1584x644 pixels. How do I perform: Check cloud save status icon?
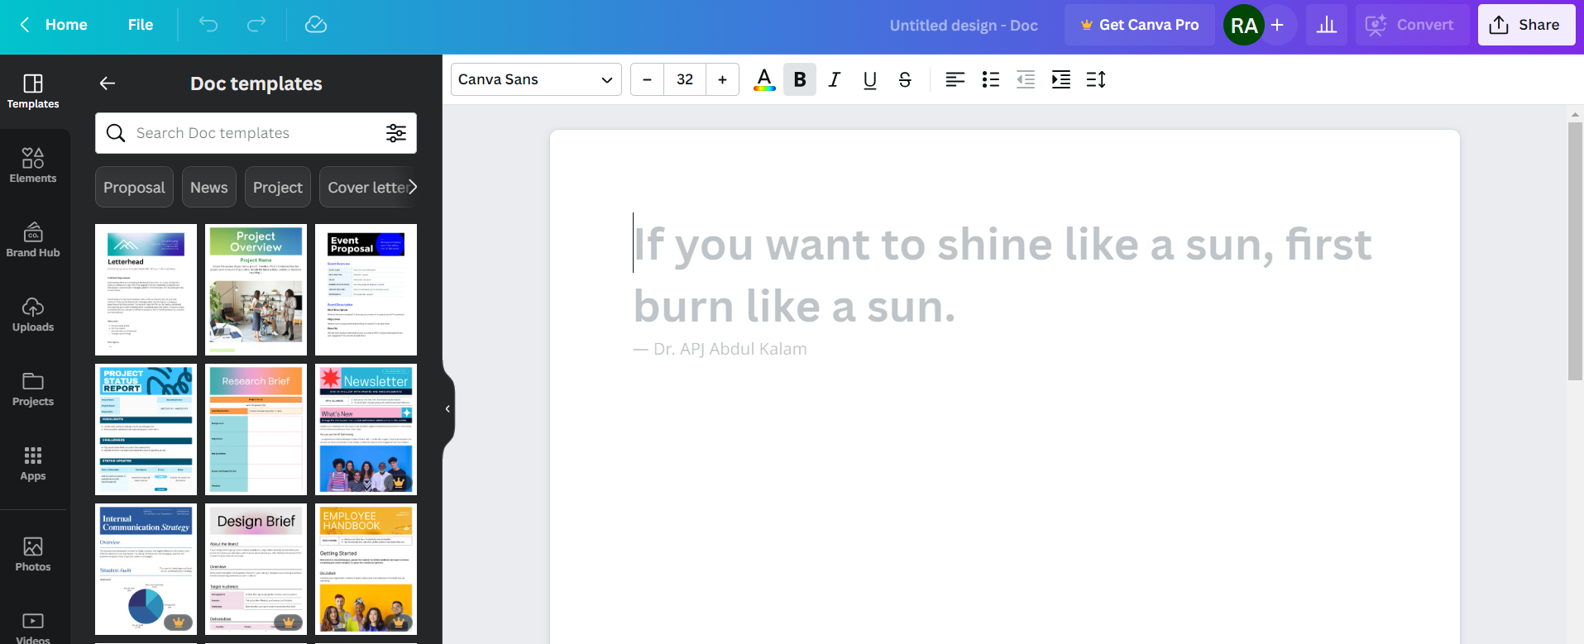pyautogui.click(x=316, y=25)
